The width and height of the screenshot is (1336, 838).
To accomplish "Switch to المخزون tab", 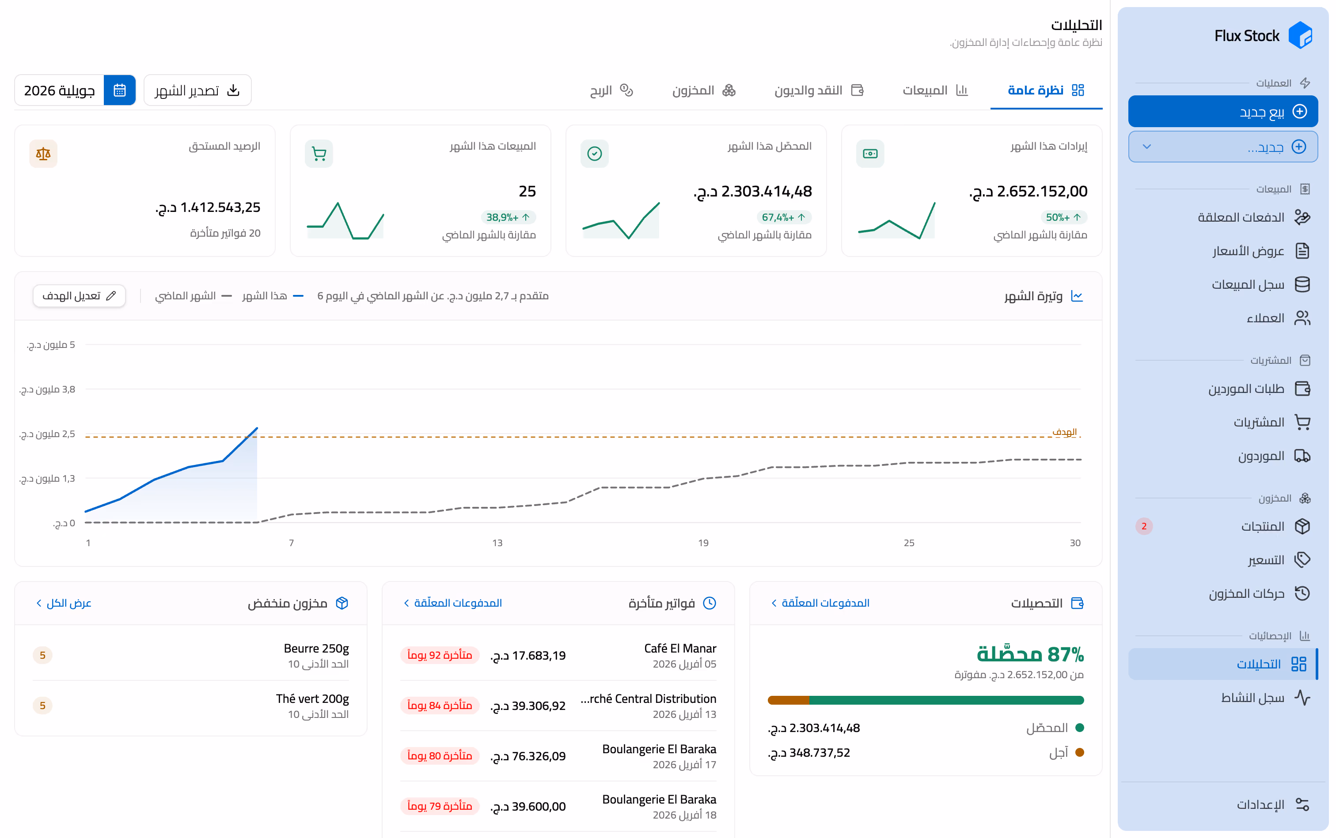I will click(704, 91).
